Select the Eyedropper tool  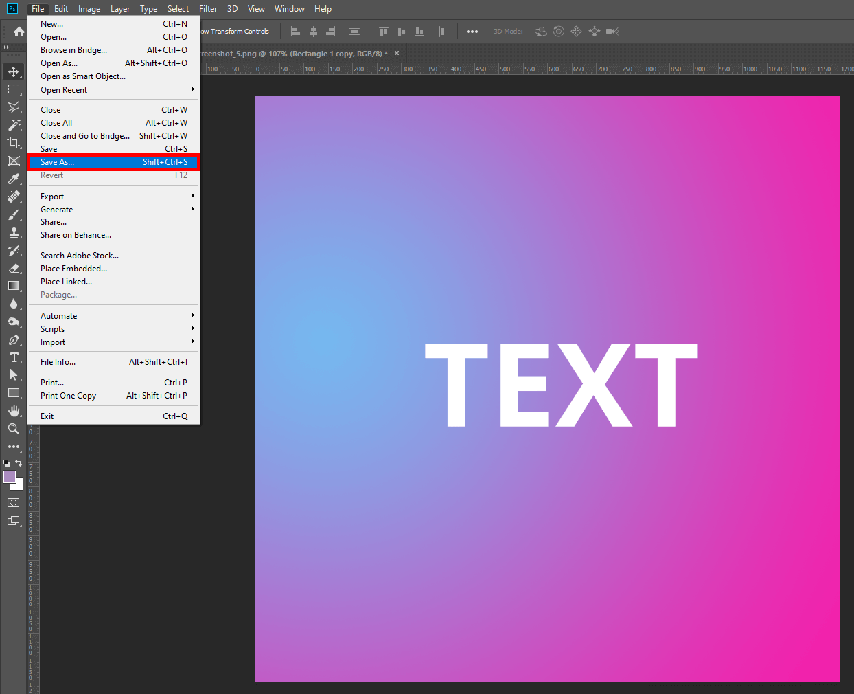[13, 179]
